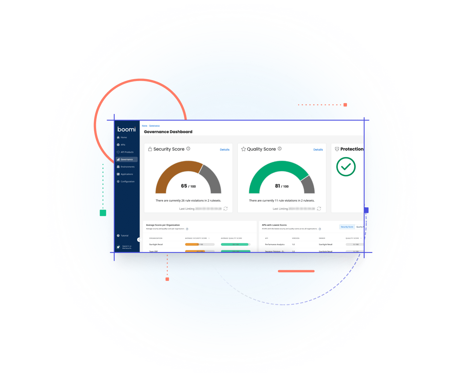
Task: Open Details for Security Score
Action: (224, 150)
